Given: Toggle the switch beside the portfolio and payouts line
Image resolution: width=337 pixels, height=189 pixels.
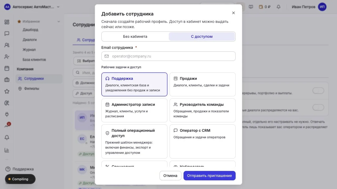Looking at the screenshot, I should tap(318, 91).
